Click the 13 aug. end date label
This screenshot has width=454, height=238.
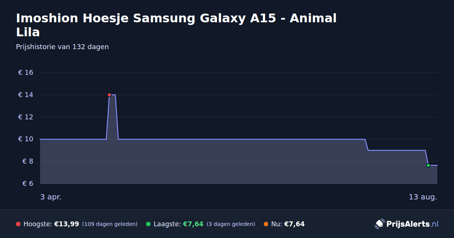[423, 197]
